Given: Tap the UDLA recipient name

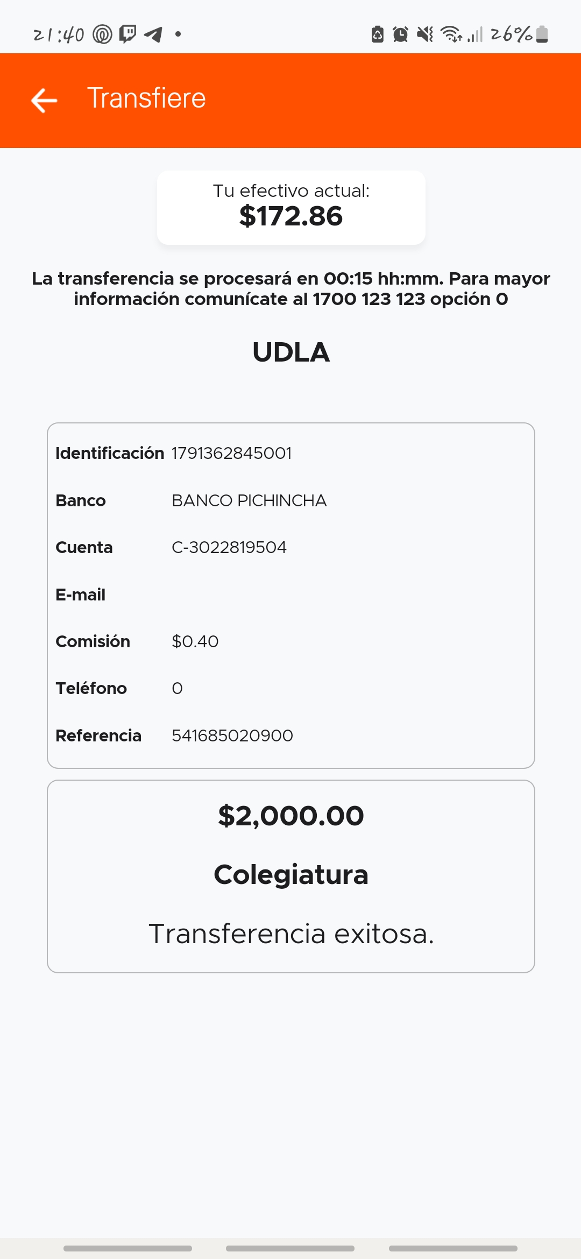Looking at the screenshot, I should (291, 352).
